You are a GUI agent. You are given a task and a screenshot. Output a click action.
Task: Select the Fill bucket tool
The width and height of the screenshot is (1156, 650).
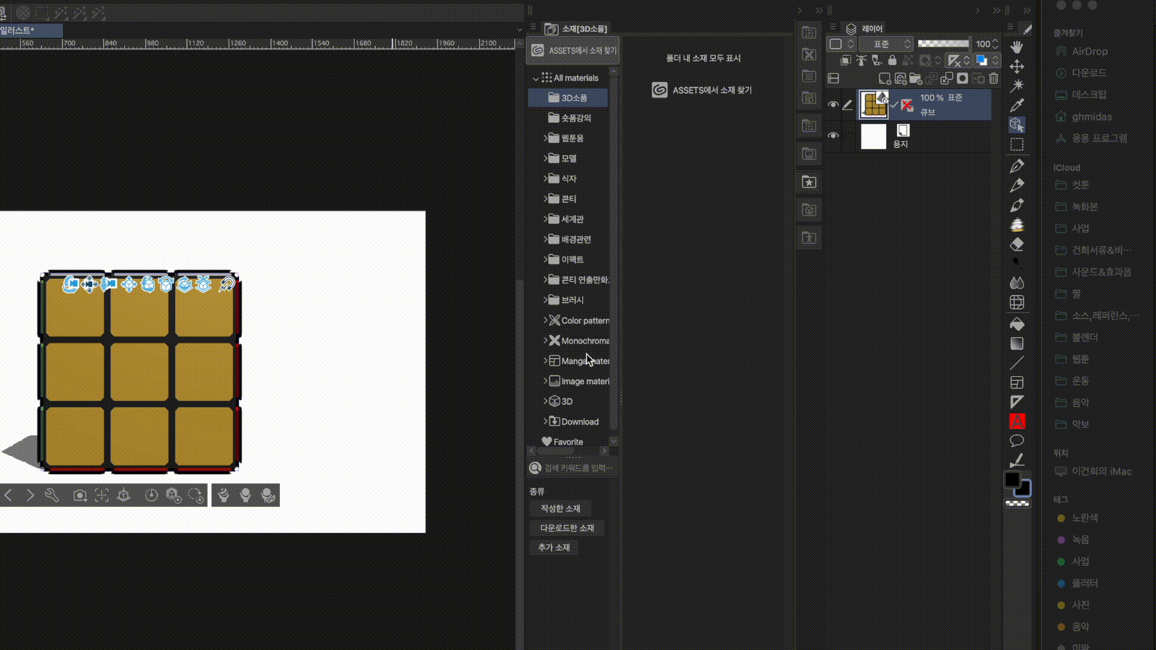1017,324
